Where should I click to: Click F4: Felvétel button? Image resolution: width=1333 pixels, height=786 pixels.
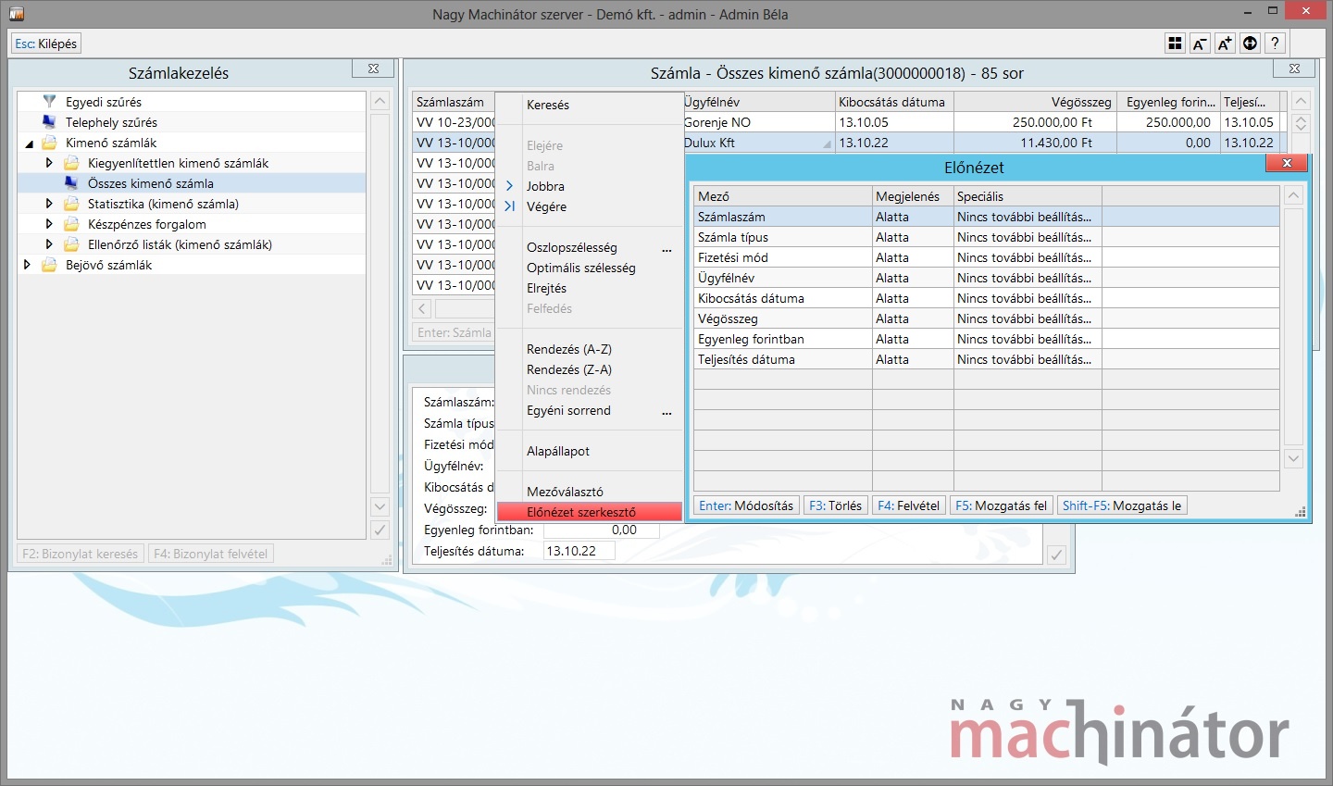pyautogui.click(x=908, y=505)
